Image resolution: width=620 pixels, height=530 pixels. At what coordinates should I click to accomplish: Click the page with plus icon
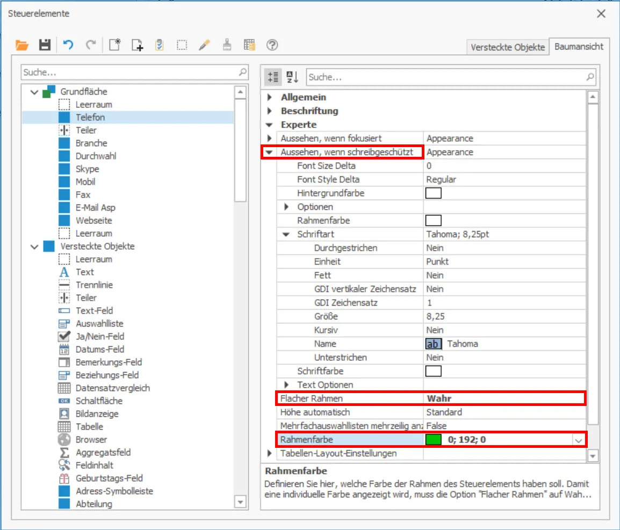click(137, 45)
